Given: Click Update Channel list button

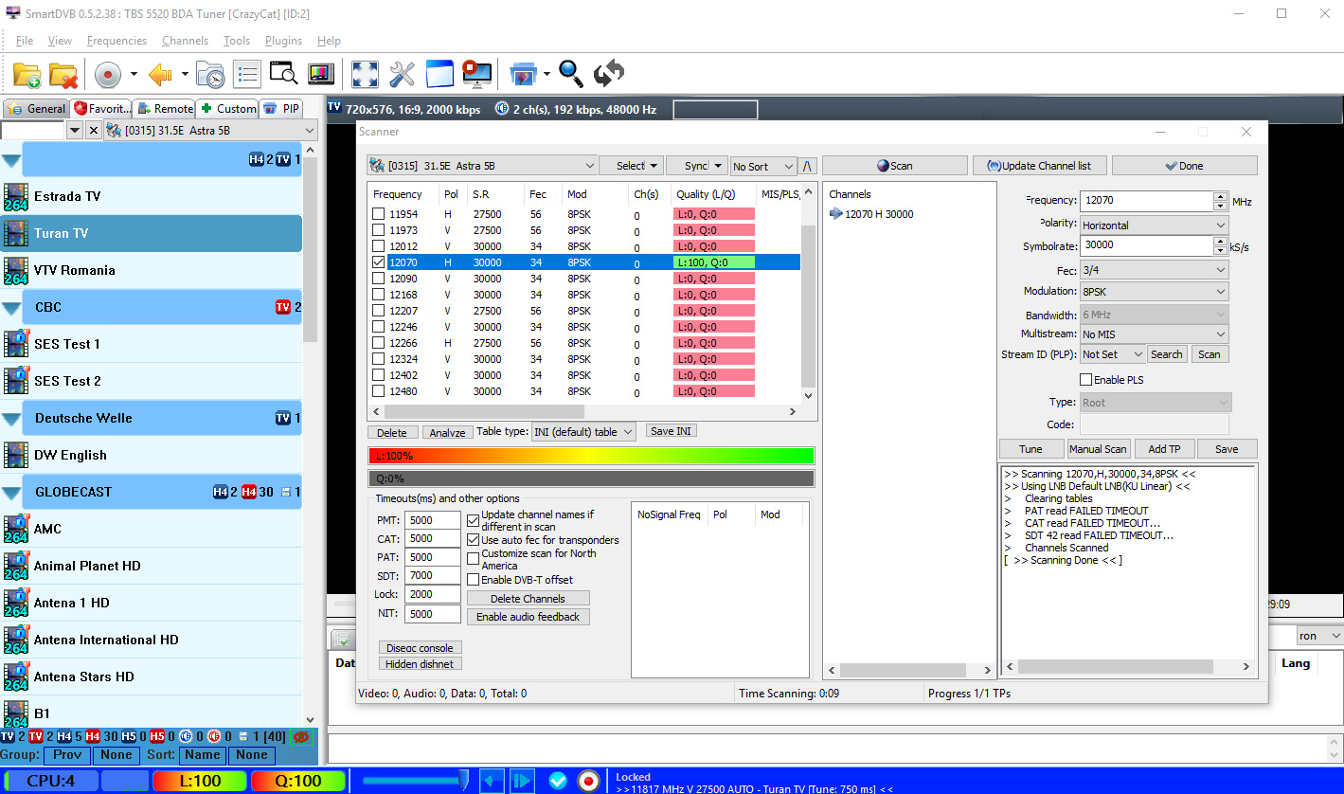Looking at the screenshot, I should click(1039, 166).
